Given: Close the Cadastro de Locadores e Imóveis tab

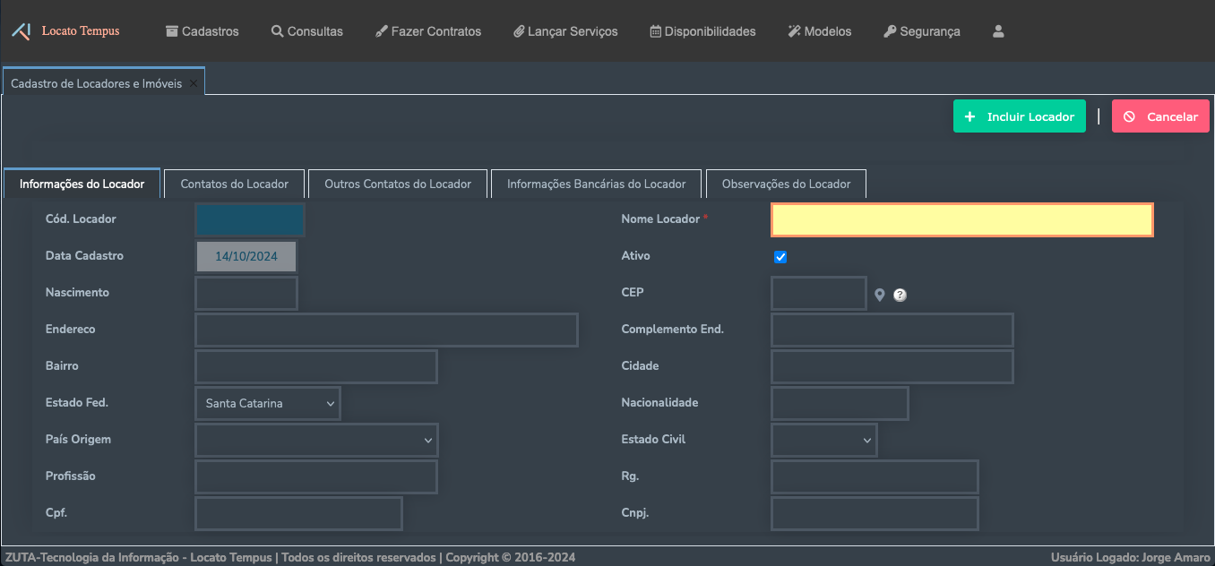Looking at the screenshot, I should point(194,83).
